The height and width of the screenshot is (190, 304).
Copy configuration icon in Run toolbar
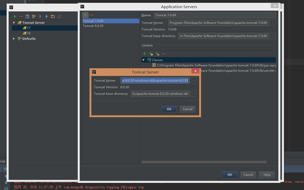[27, 16]
